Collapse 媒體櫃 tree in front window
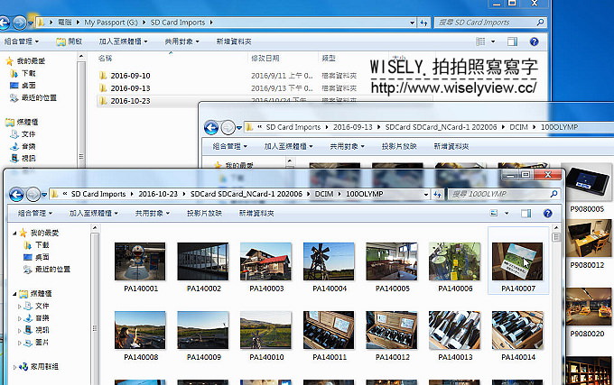The height and width of the screenshot is (385, 614). click(14, 294)
